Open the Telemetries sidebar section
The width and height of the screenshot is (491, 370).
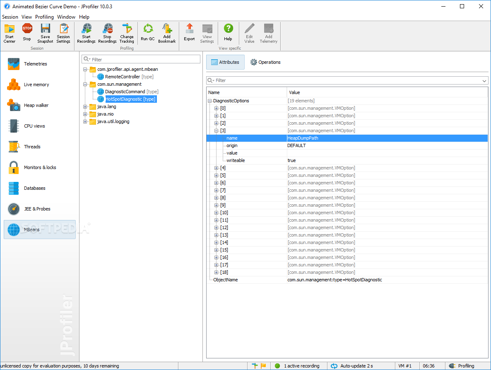(x=39, y=64)
